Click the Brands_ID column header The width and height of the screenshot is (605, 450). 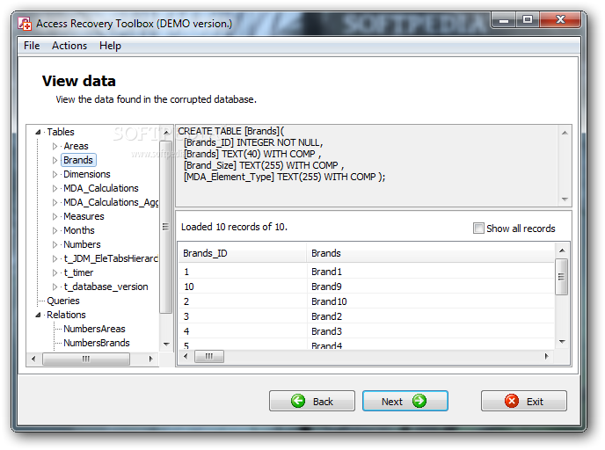click(x=243, y=253)
